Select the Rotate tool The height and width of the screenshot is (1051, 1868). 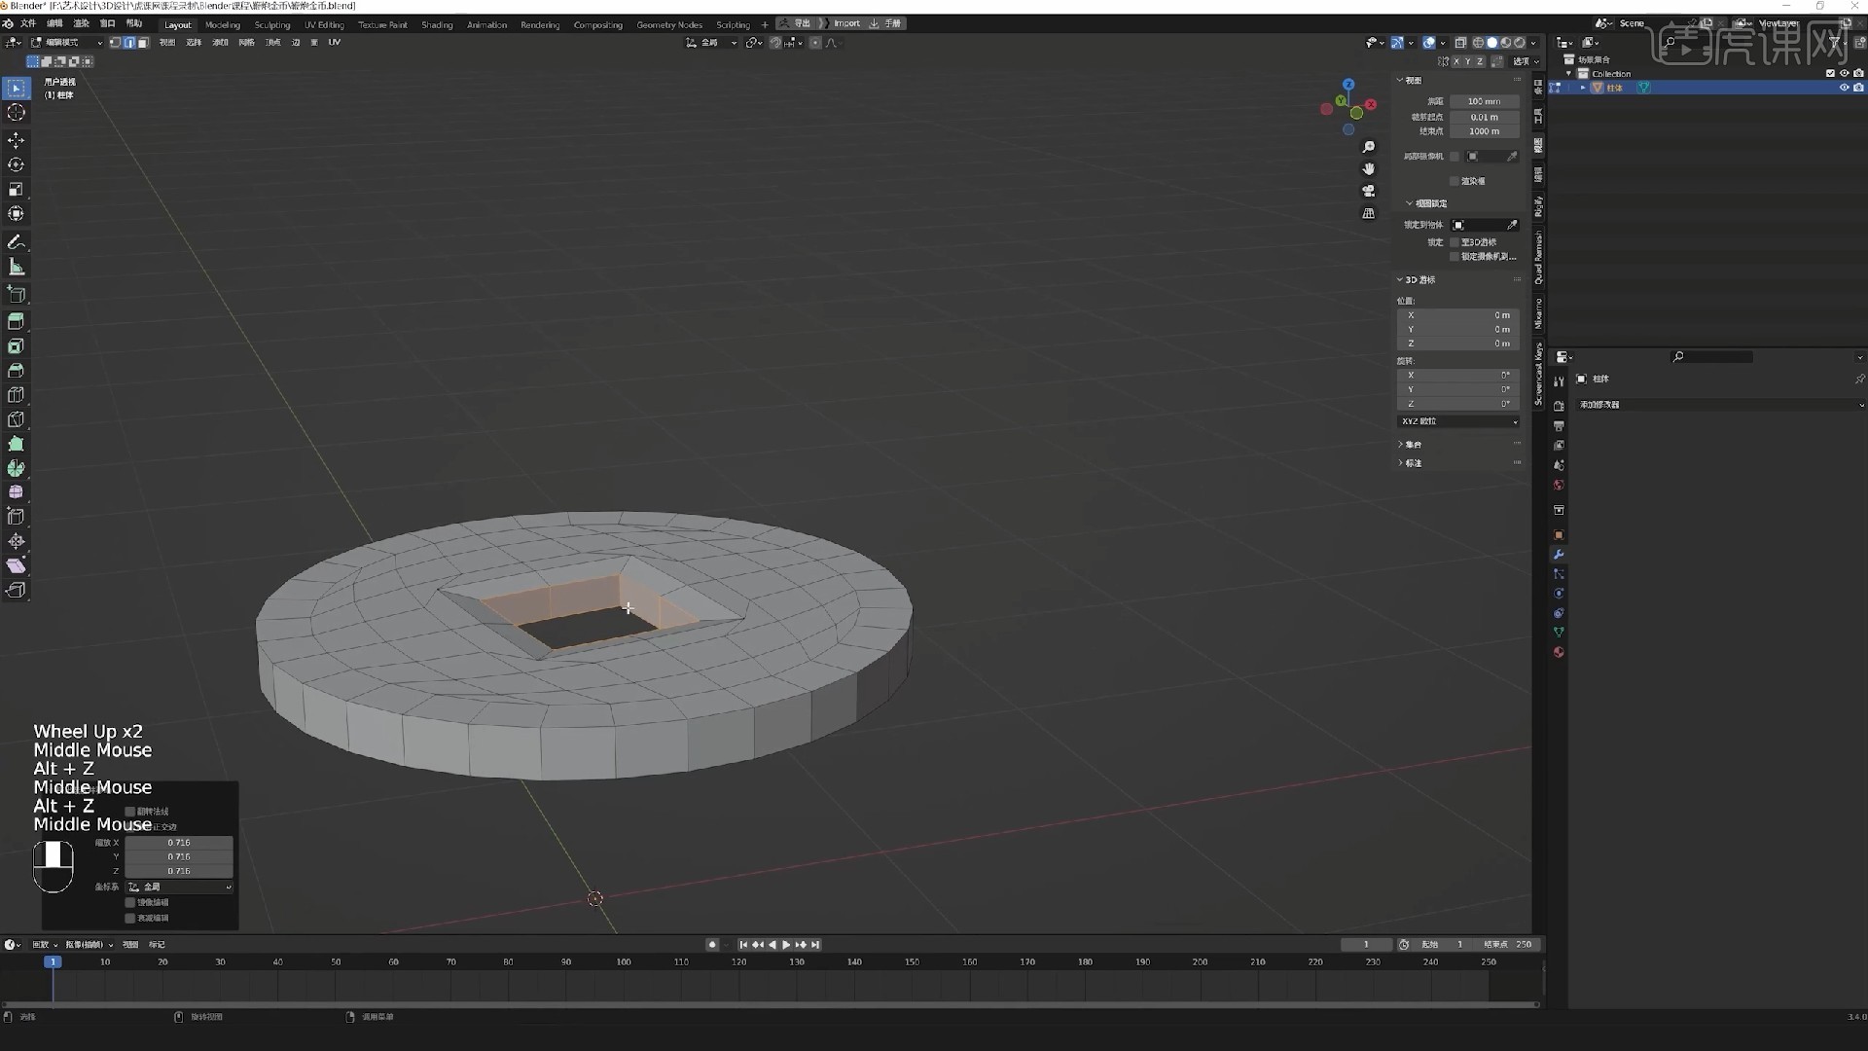(16, 164)
